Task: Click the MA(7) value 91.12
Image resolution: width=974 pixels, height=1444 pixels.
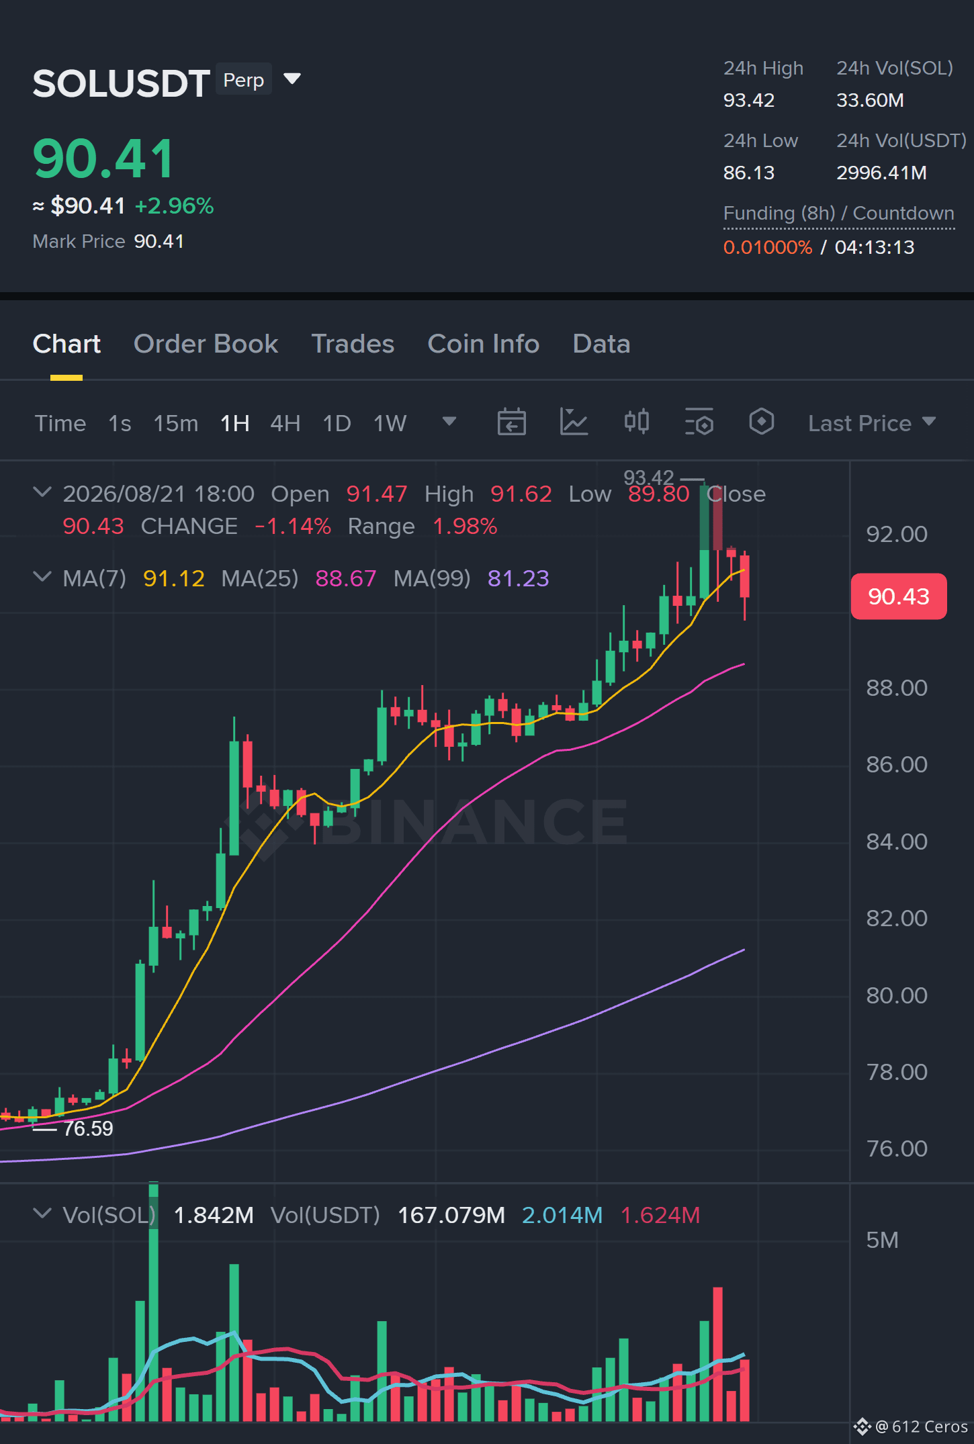Action: [174, 578]
